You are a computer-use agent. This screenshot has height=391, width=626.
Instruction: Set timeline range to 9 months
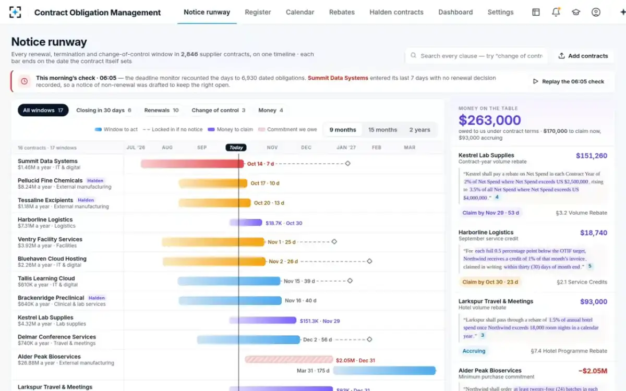pos(343,130)
